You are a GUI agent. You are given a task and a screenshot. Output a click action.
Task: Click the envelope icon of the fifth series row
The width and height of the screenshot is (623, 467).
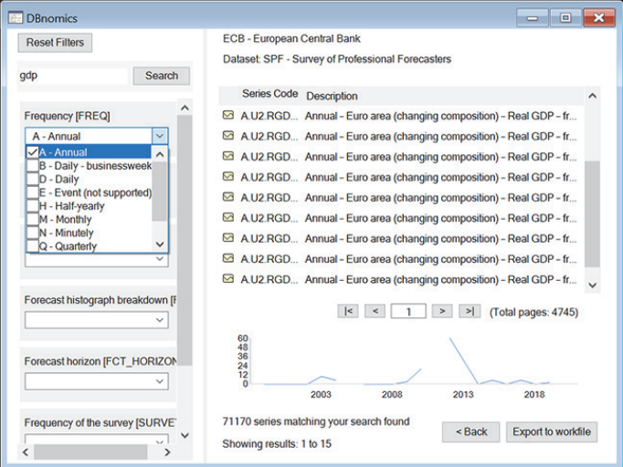pyautogui.click(x=228, y=196)
